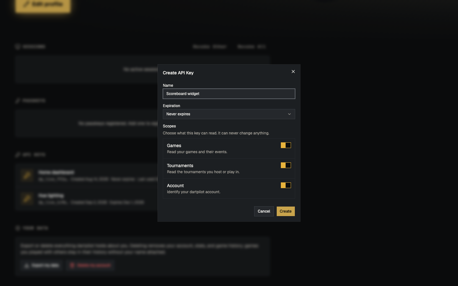Click the Create button

click(x=286, y=211)
